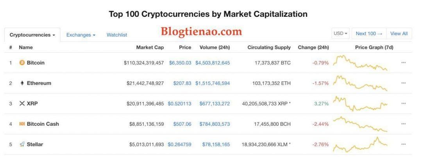Click the Ethereum diamond logo icon
This screenshot has width=422, height=157.
click(22, 83)
